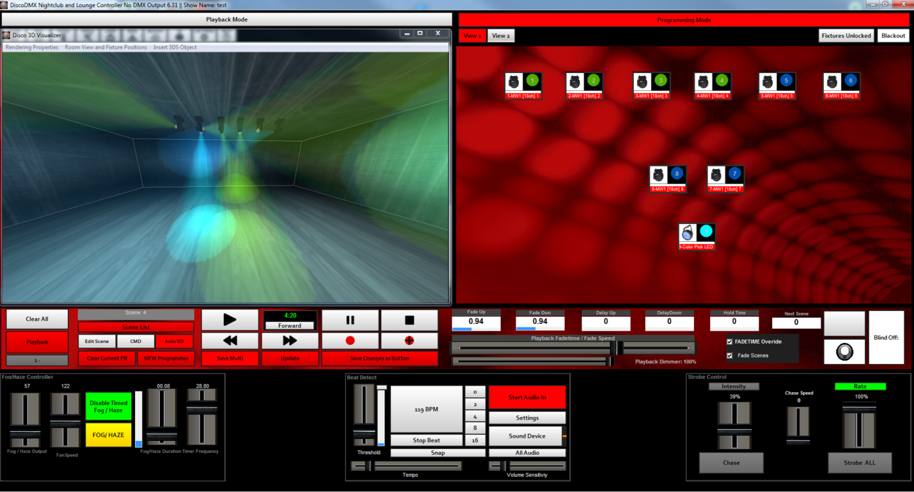The height and width of the screenshot is (492, 914).
Task: Switch to the View 2 tab
Action: (x=500, y=35)
